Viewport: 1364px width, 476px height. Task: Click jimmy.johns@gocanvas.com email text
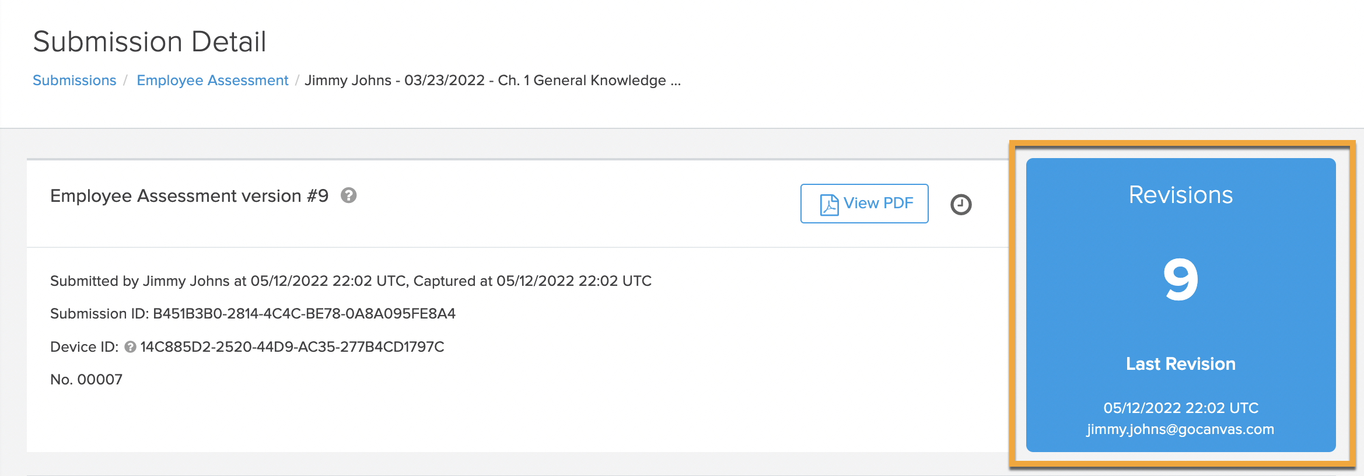(x=1181, y=429)
